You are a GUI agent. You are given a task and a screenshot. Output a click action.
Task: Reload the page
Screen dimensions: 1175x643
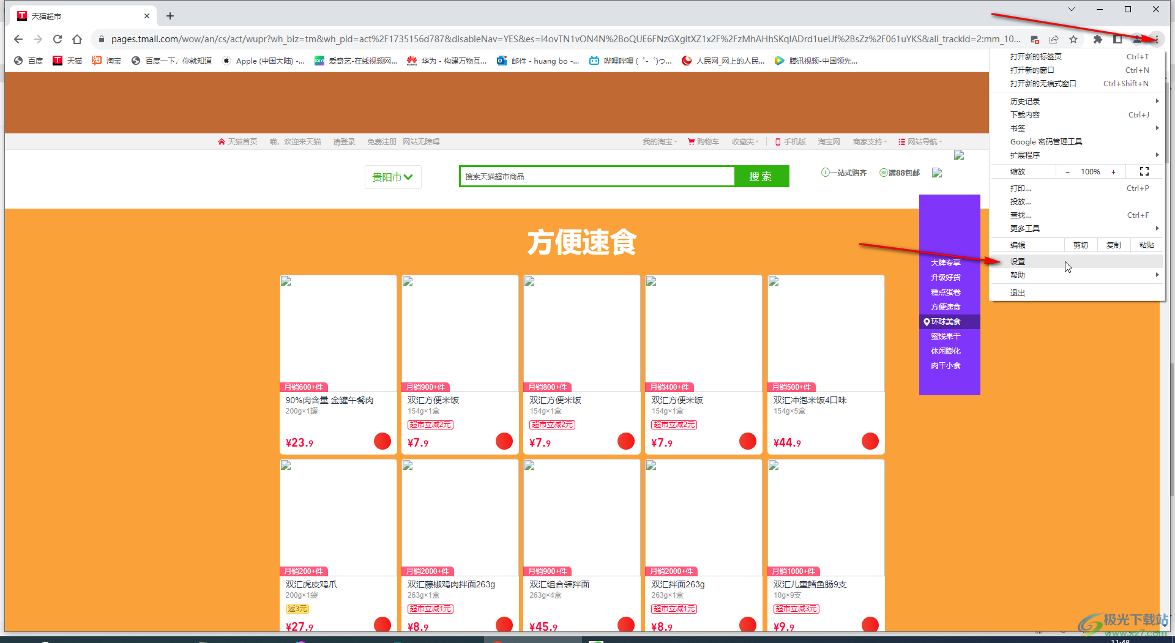pyautogui.click(x=58, y=39)
